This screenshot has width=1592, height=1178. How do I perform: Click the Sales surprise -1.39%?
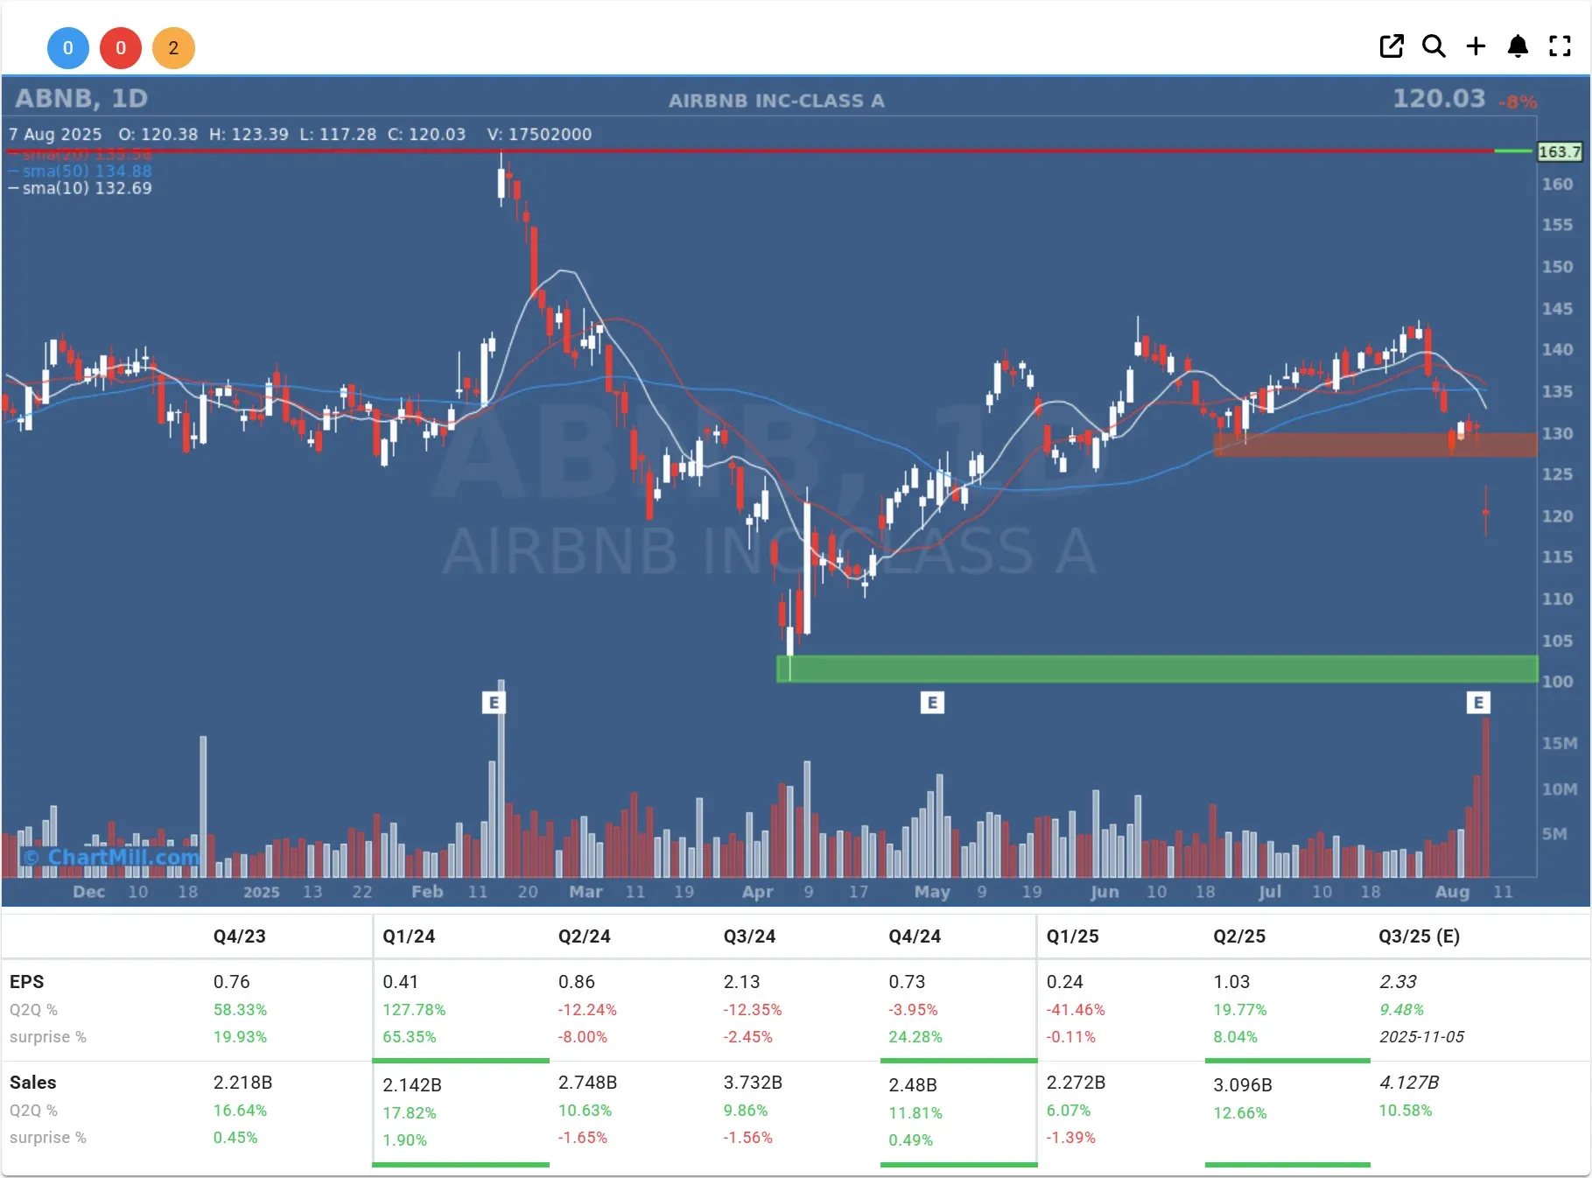click(x=1070, y=1138)
